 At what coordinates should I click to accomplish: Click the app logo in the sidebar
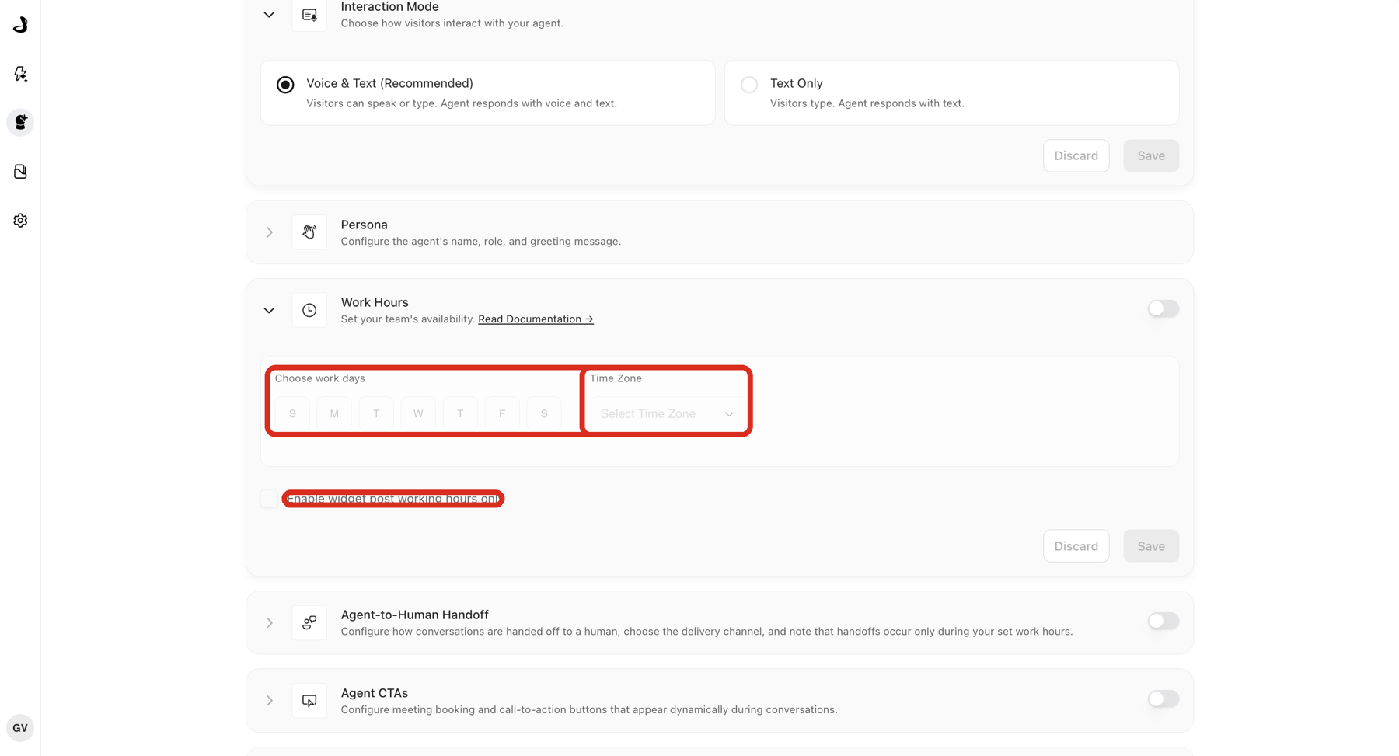click(20, 25)
